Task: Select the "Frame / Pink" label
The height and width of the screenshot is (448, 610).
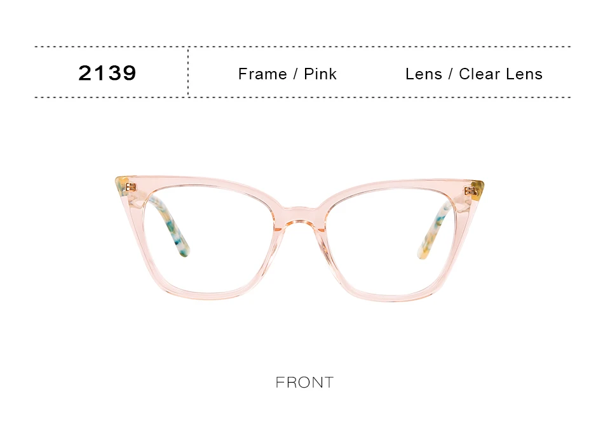Action: (x=287, y=74)
